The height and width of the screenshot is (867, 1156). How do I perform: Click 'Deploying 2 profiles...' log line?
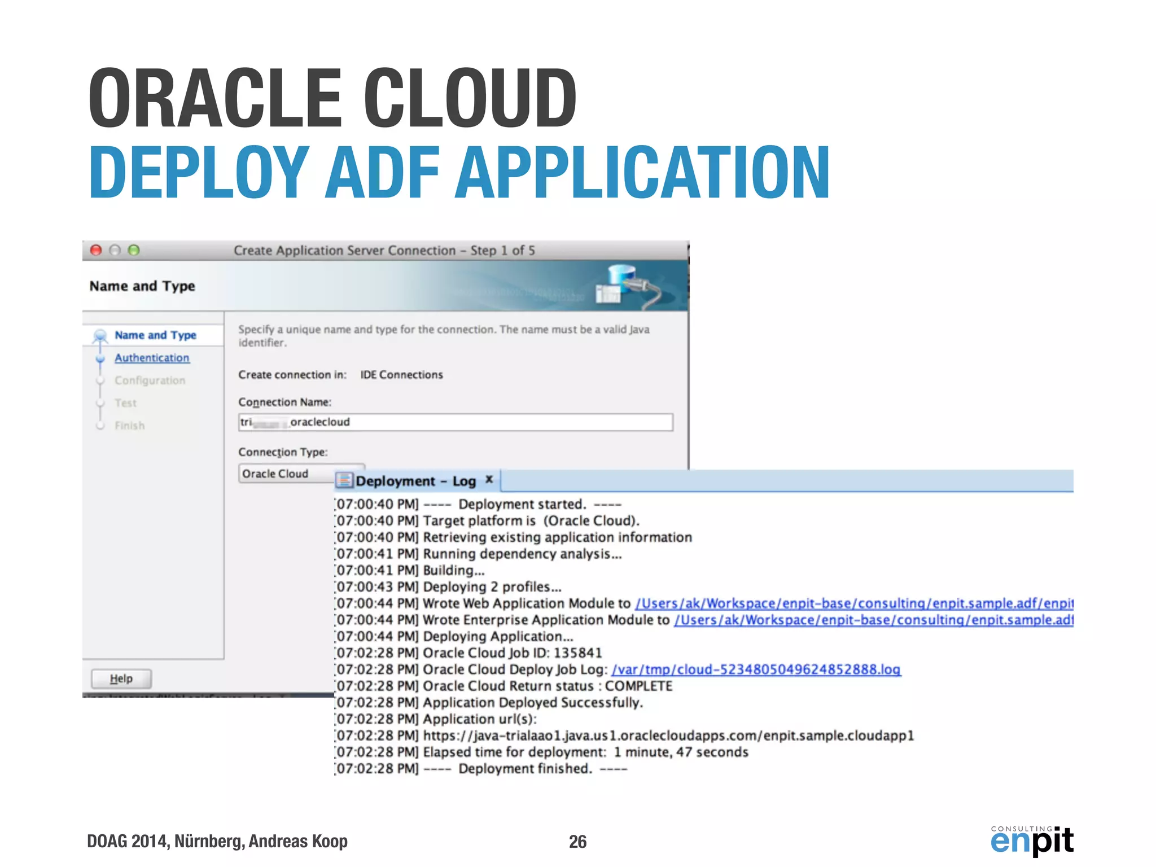pyautogui.click(x=448, y=586)
